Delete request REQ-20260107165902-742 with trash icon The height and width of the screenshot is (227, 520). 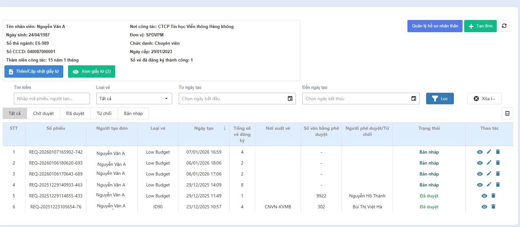pyautogui.click(x=498, y=152)
